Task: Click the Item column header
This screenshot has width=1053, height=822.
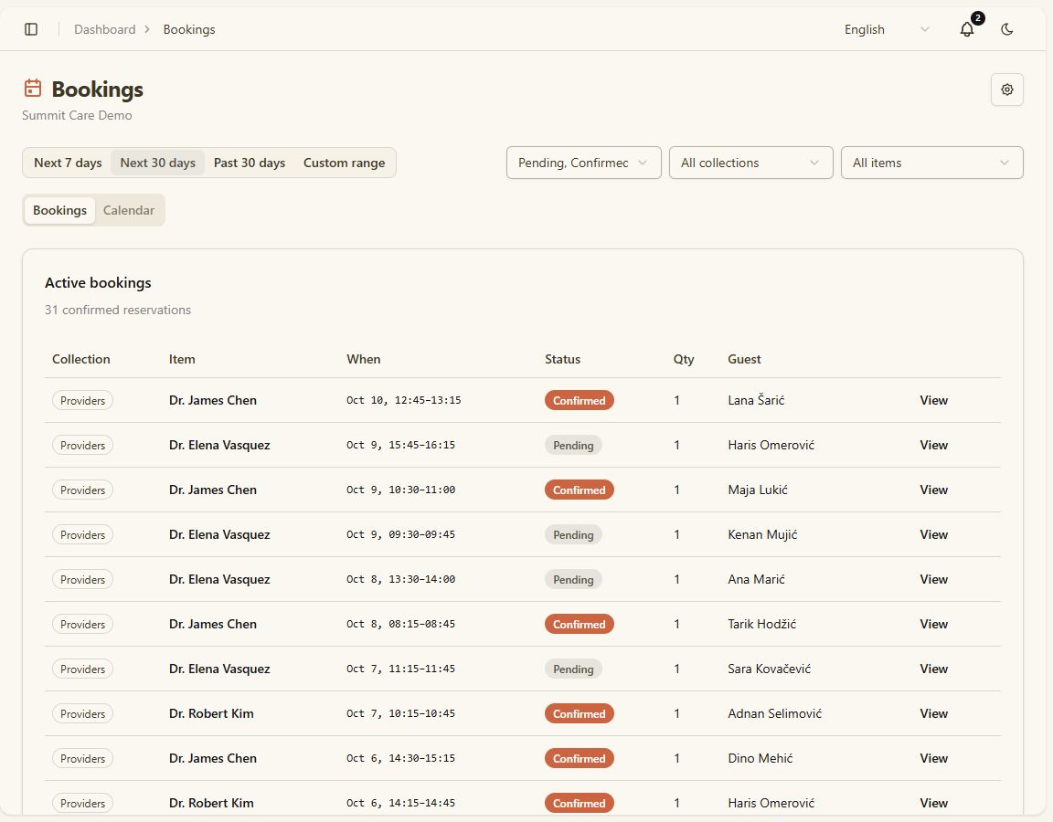Action: click(x=182, y=359)
